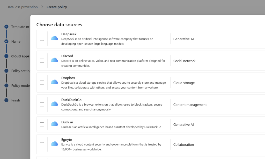Open the Finish step in the wizard
The width and height of the screenshot is (265, 159).
(x=16, y=100)
